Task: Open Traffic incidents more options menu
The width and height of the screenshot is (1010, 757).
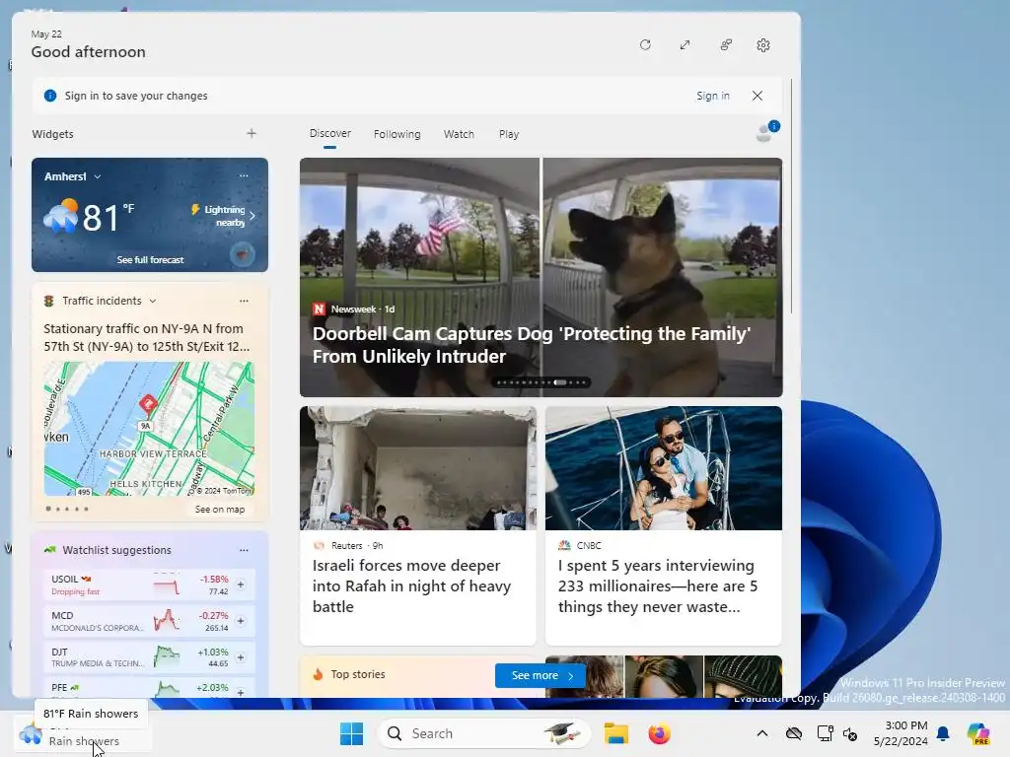Action: point(244,301)
